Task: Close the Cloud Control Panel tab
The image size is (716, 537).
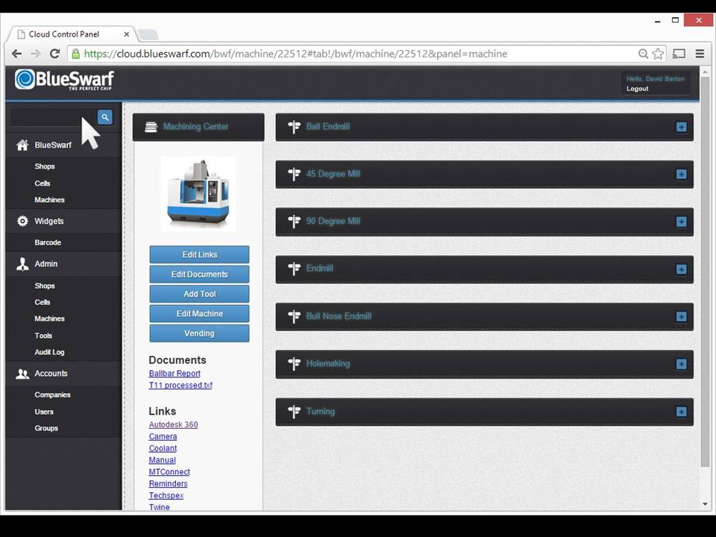Action: pyautogui.click(x=127, y=34)
